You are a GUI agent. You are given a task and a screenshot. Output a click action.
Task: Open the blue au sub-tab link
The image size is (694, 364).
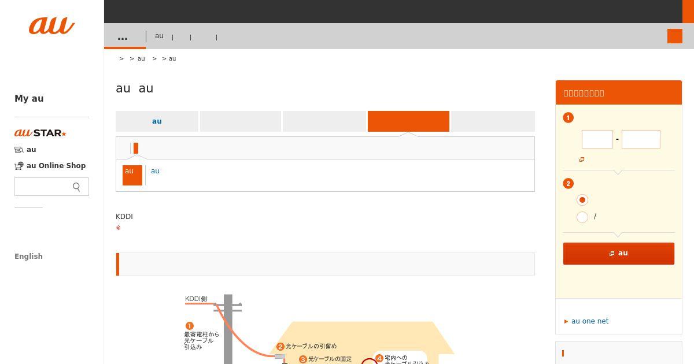click(155, 171)
